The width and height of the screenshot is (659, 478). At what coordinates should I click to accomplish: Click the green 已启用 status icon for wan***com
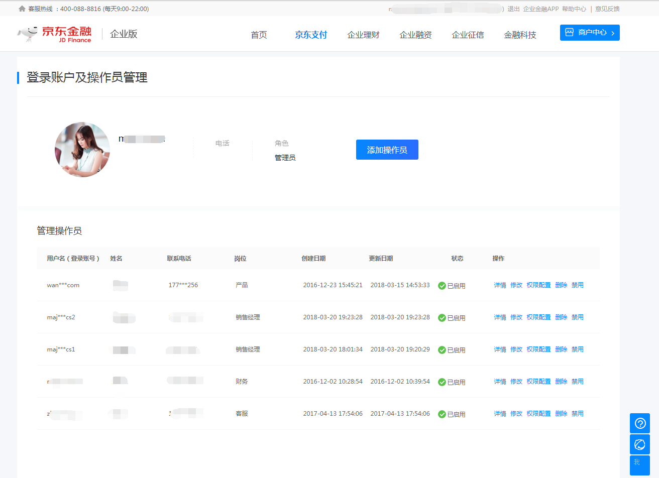click(442, 285)
